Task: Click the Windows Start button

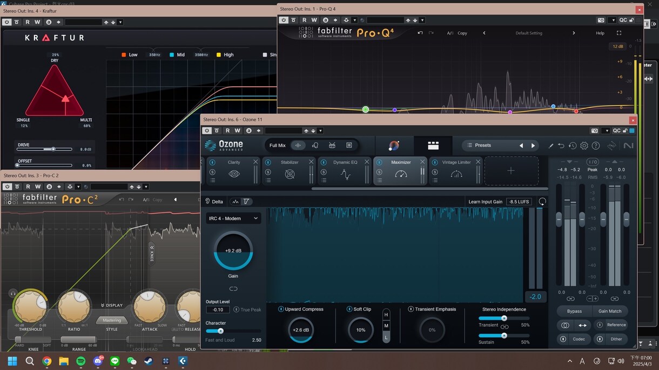Action: click(x=12, y=361)
